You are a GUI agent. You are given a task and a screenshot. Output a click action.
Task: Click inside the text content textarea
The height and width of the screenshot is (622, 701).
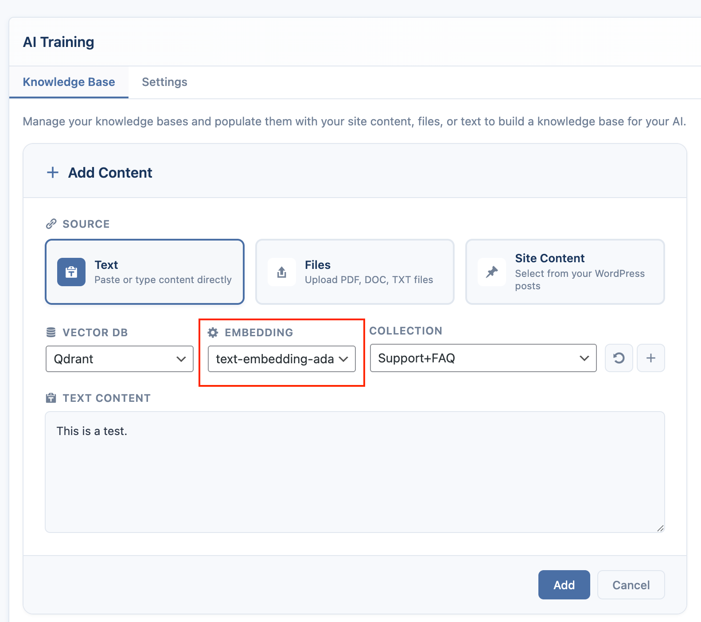pyautogui.click(x=355, y=472)
